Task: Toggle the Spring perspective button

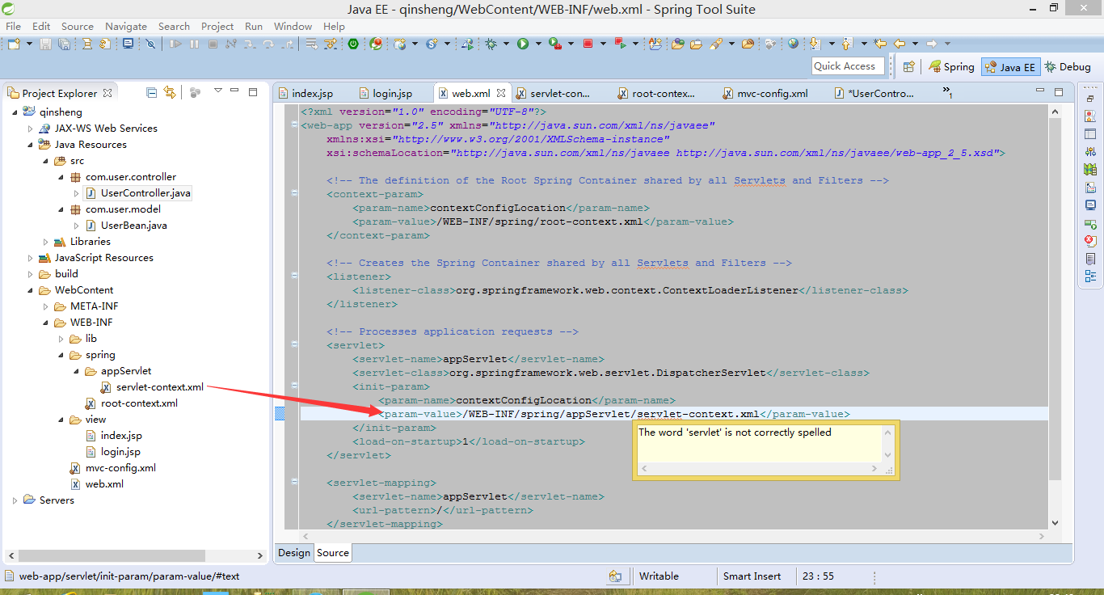Action: coord(951,66)
